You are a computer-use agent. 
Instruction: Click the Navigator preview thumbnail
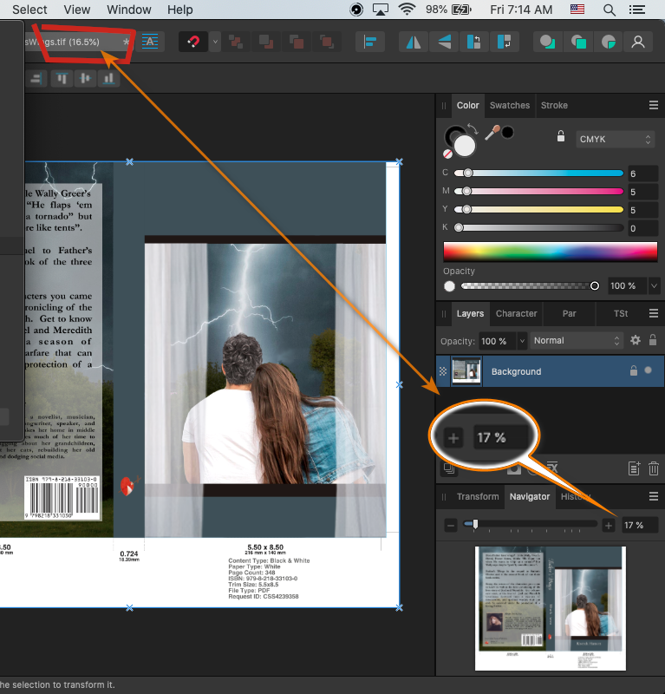click(550, 607)
